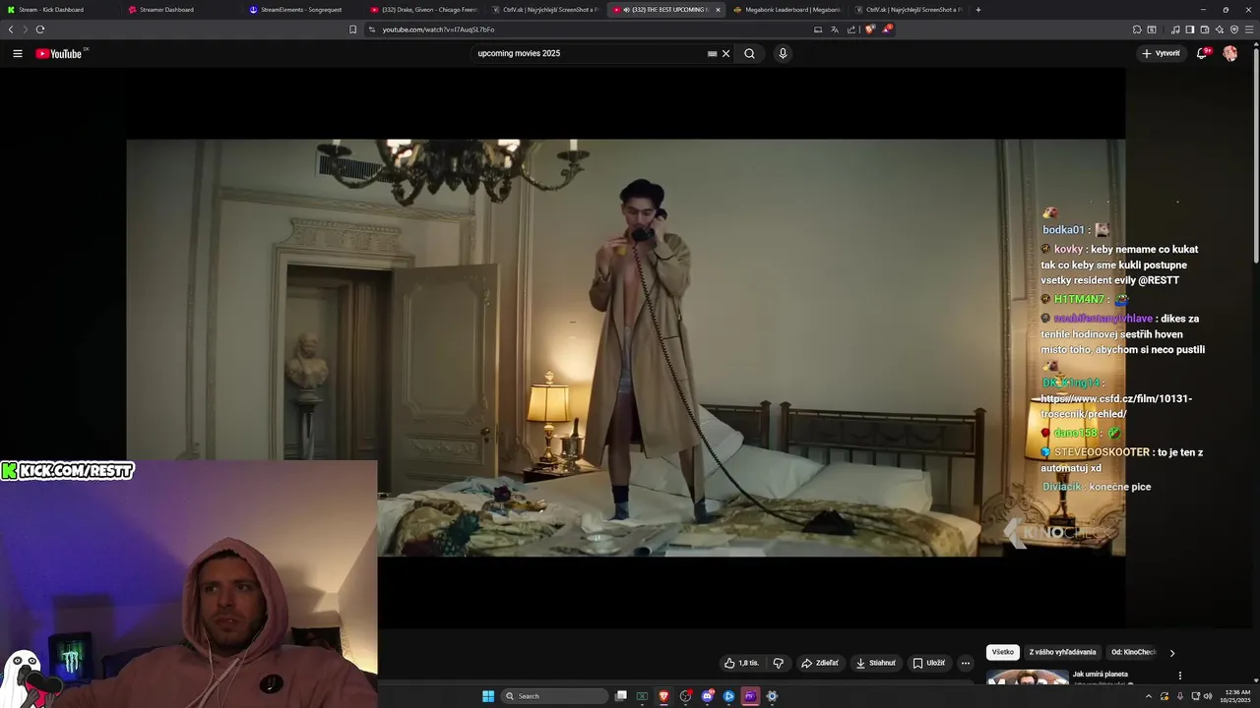Viewport: 1260px width, 708px height.
Task: Switch to Drake, Giveon - Chicago Freestyle tab
Action: click(424, 10)
